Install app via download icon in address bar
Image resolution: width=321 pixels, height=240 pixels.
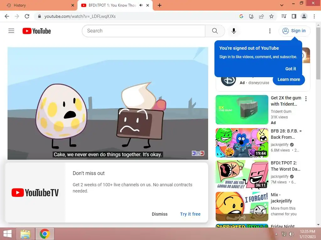click(x=251, y=16)
